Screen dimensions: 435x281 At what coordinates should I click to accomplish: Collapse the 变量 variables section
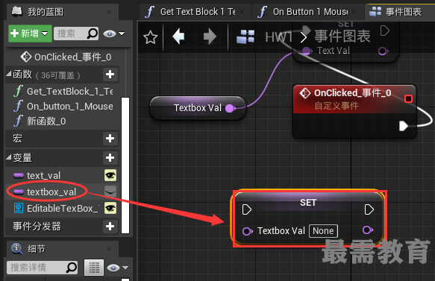pyautogui.click(x=9, y=157)
